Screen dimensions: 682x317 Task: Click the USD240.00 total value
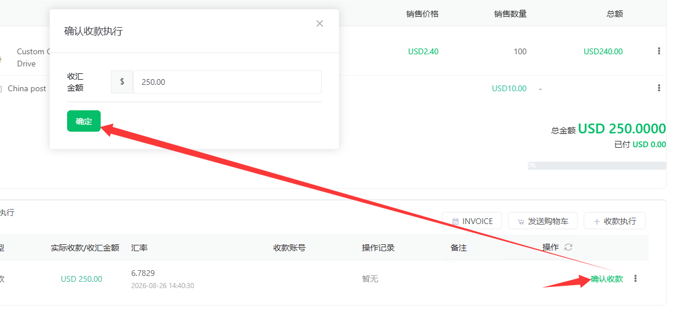[x=603, y=51]
